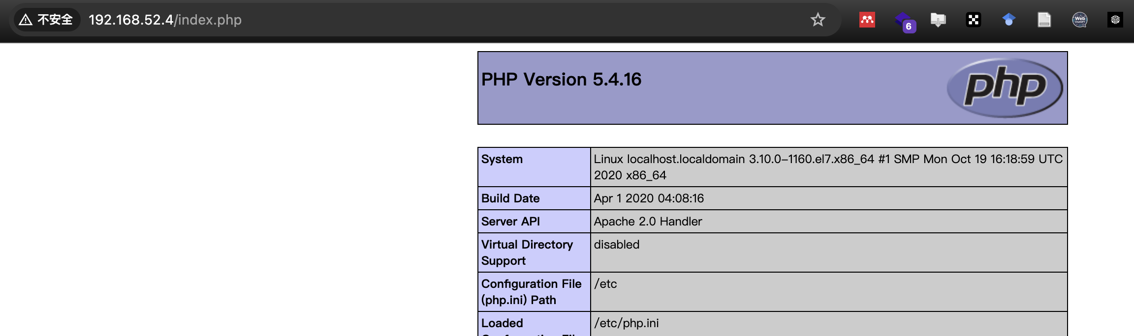This screenshot has width=1134, height=336.
Task: Click the /etc/php.ini loaded file value
Action: point(626,323)
